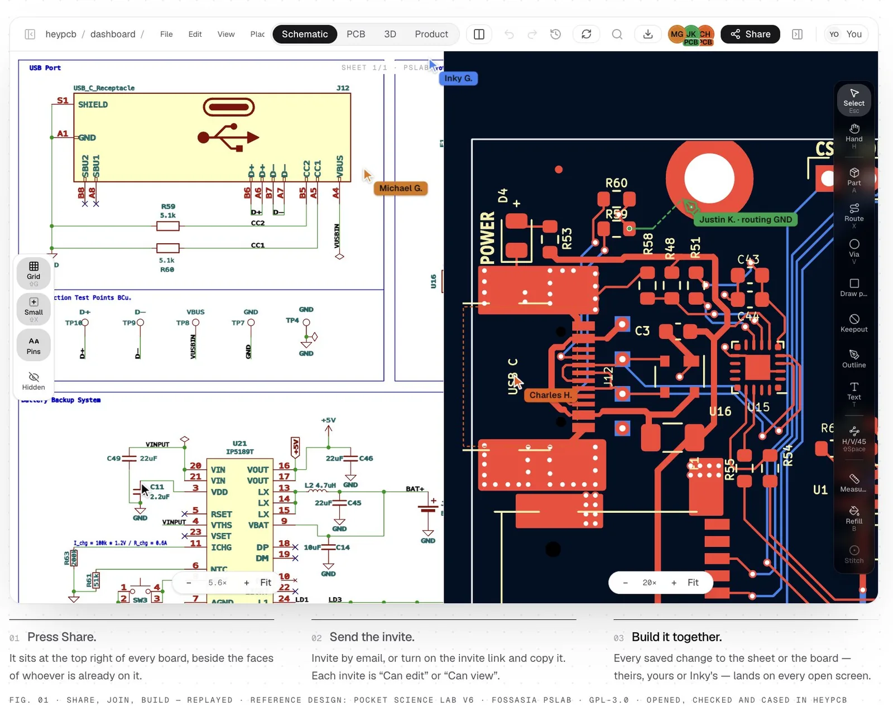This screenshot has height=711, width=893.
Task: Switch to the PCB tab
Action: pos(356,34)
